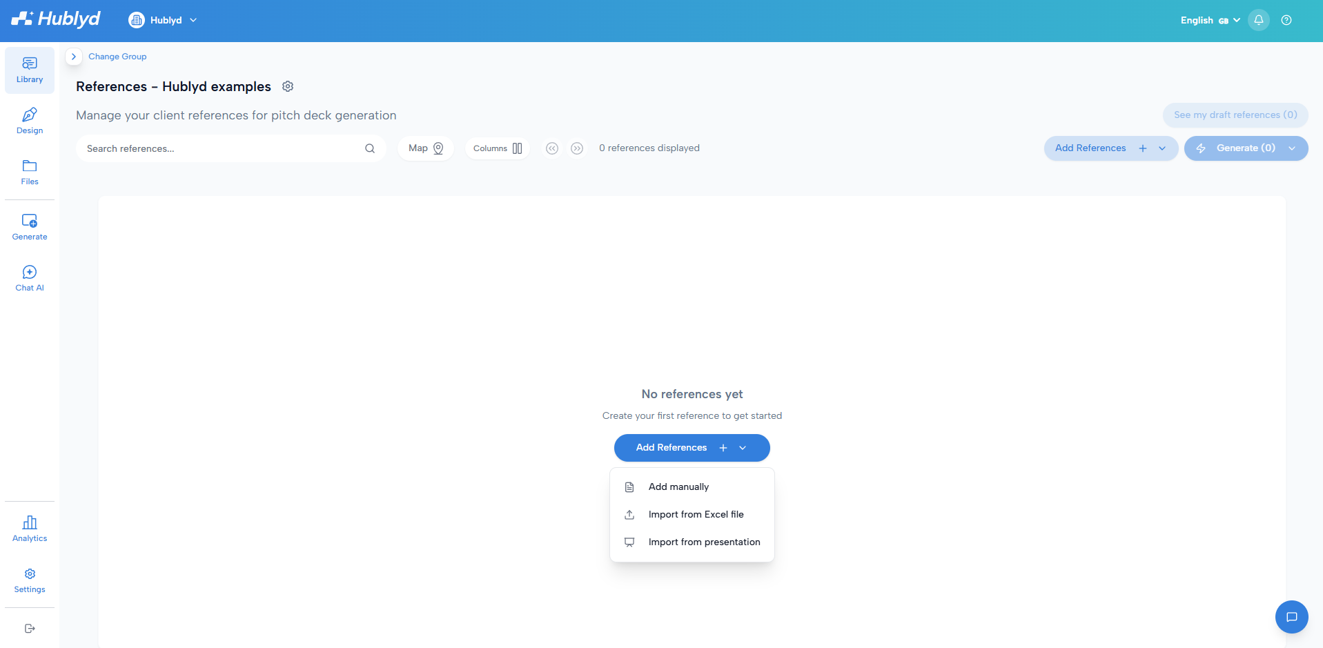Open the Design section in sidebar
Viewport: 1323px width, 648px height.
30,121
